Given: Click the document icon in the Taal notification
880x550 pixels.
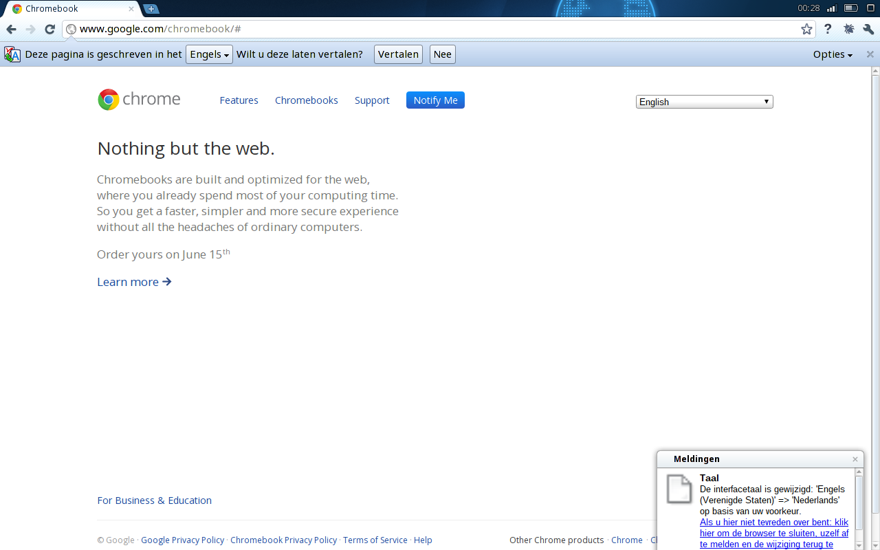Looking at the screenshot, I should (x=679, y=489).
